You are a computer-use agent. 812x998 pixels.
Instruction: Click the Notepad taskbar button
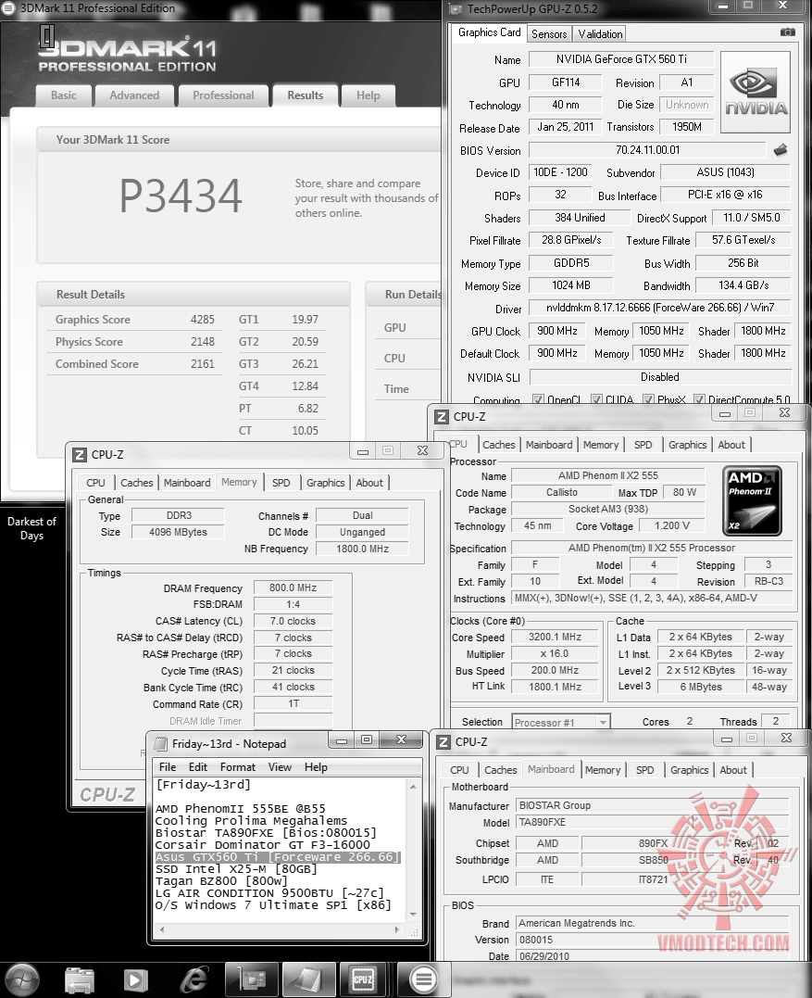point(308,979)
